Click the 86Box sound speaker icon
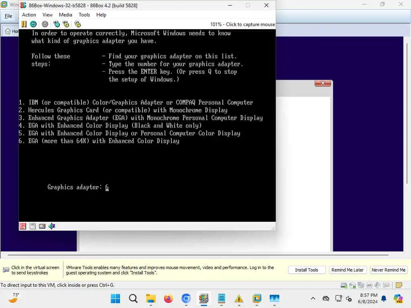This screenshot has height=308, width=411. (x=52, y=226)
